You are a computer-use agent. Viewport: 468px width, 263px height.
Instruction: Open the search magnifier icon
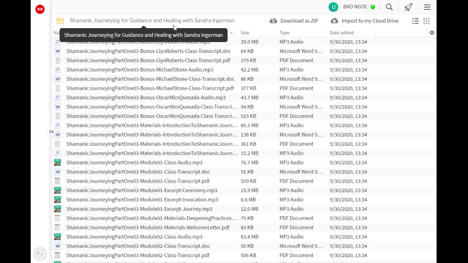(x=389, y=7)
